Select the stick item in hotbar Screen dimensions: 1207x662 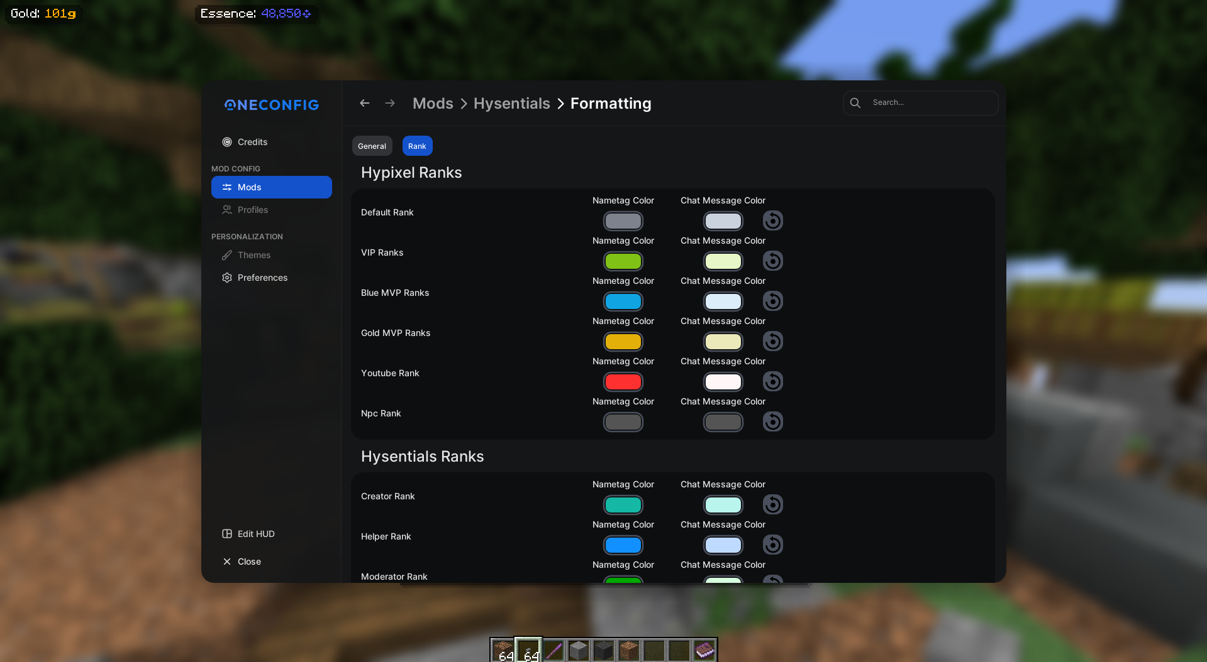click(x=553, y=651)
